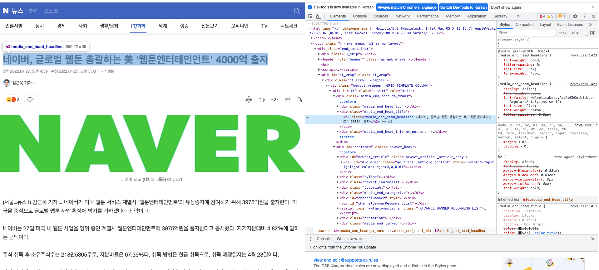Click the print icon in article toolbar
The image size is (599, 270).
(x=299, y=100)
